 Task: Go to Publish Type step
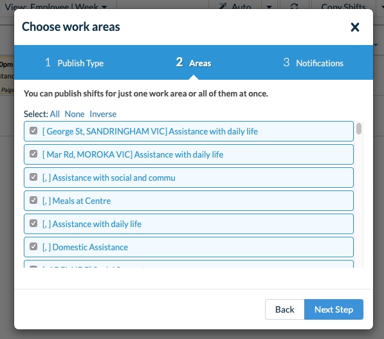[x=74, y=62]
